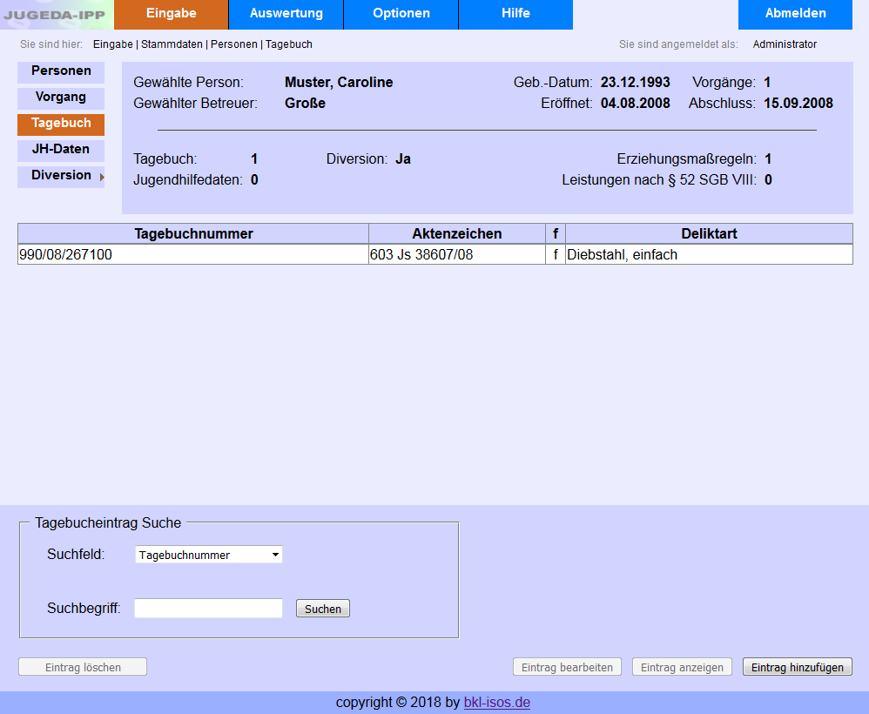Click Eintrag anzeigen button
The image size is (869, 714).
tap(682, 667)
